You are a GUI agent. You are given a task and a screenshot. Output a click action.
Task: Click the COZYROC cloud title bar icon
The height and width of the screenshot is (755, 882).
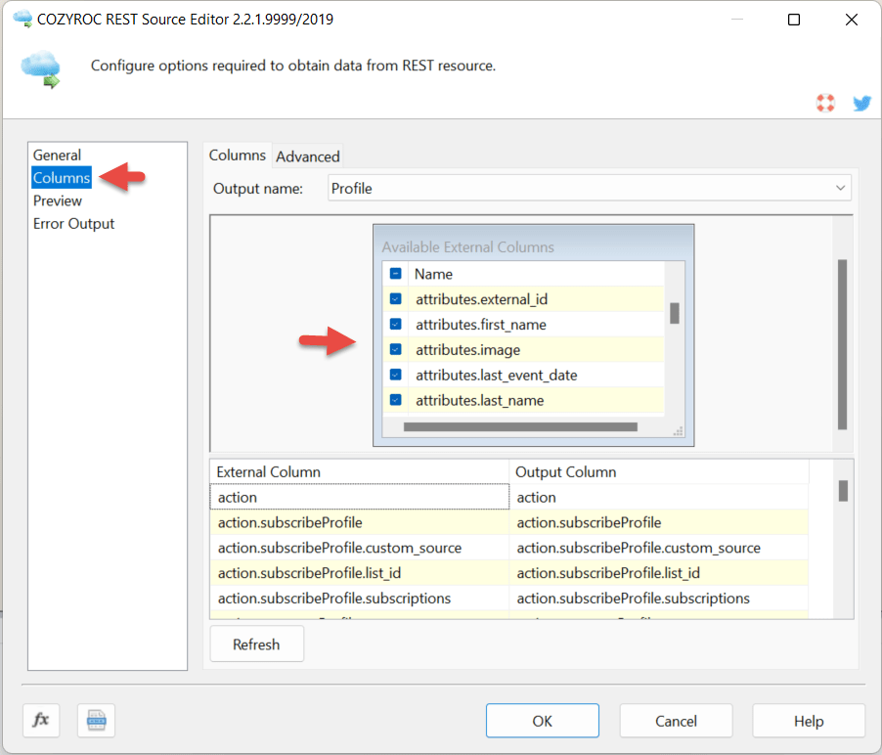tap(22, 19)
